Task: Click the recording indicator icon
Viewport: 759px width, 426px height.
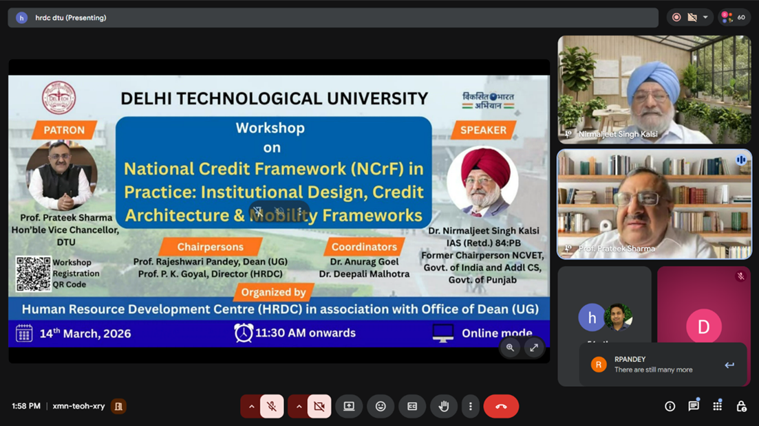Action: coord(676,17)
